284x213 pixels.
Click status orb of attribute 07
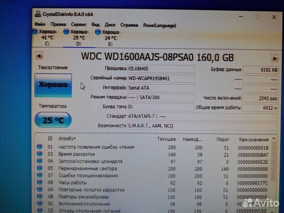(x=39, y=175)
